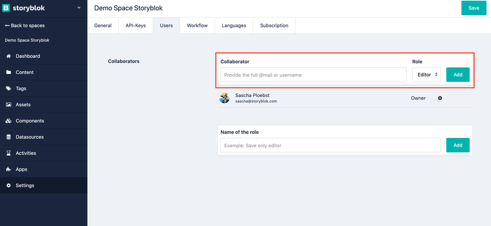Click the Storyblok logo icon
Screen dimensions: 491x226
[6, 8]
